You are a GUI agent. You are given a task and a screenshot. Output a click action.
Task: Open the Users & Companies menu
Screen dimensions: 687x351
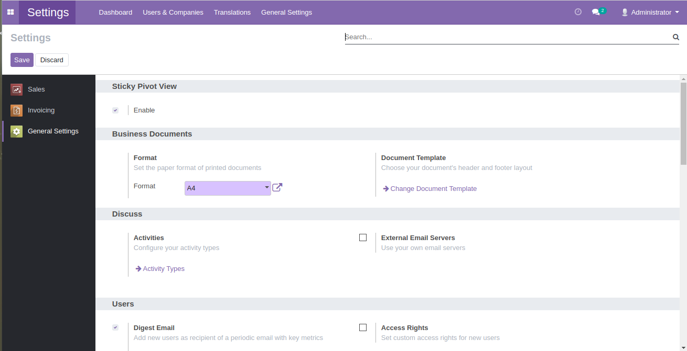(173, 12)
